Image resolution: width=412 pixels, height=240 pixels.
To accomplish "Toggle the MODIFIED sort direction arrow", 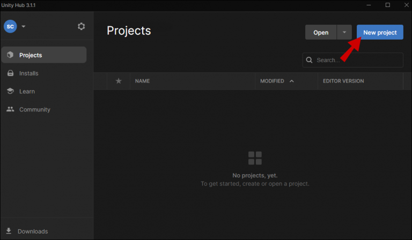I will (292, 81).
